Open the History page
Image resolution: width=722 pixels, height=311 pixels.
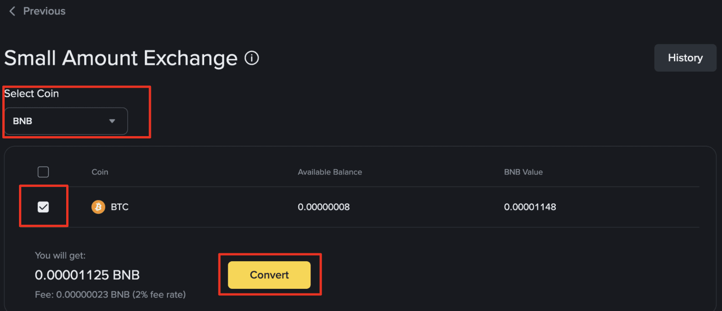coord(685,58)
